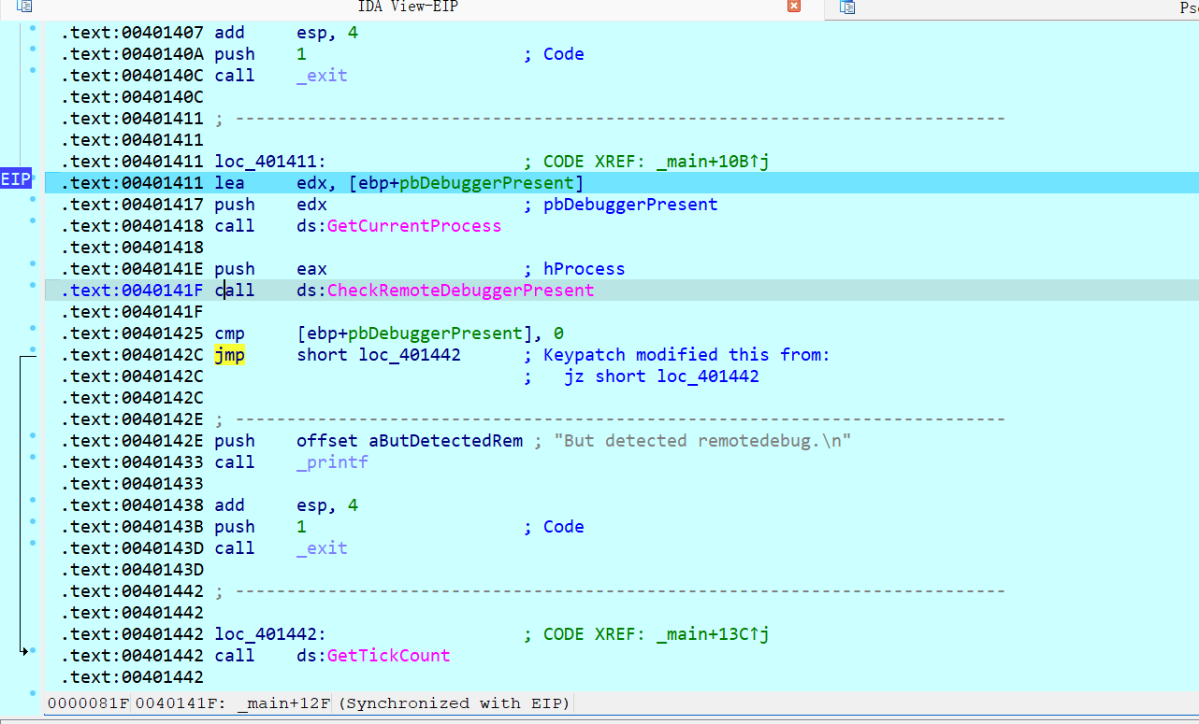Click loc_401442 operand of the jmp instruction

pos(410,355)
